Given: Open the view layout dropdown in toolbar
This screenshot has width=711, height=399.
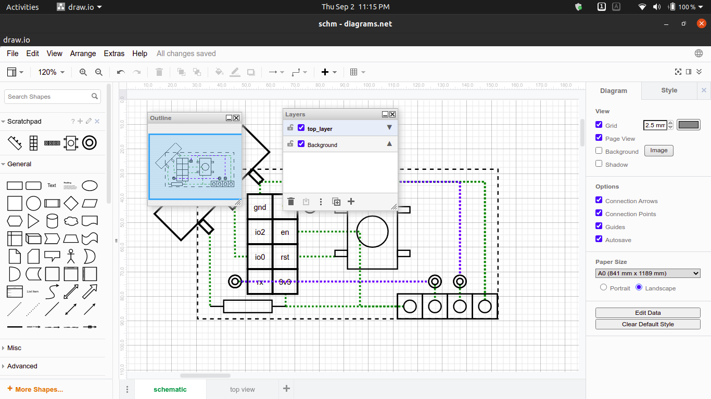Looking at the screenshot, I should click(x=15, y=72).
